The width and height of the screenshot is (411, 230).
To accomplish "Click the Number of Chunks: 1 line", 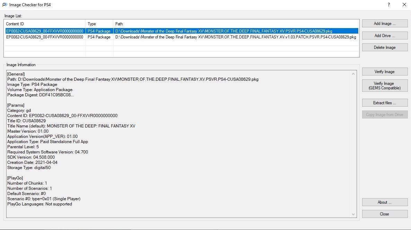I will [27, 183].
